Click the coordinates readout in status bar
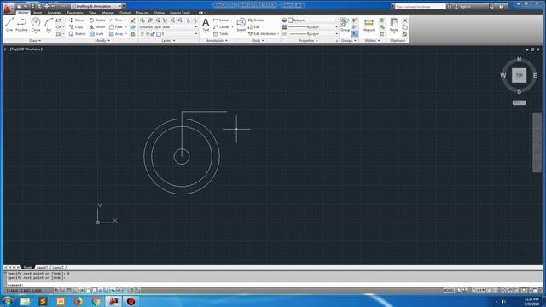This screenshot has width=546, height=307. (x=24, y=290)
